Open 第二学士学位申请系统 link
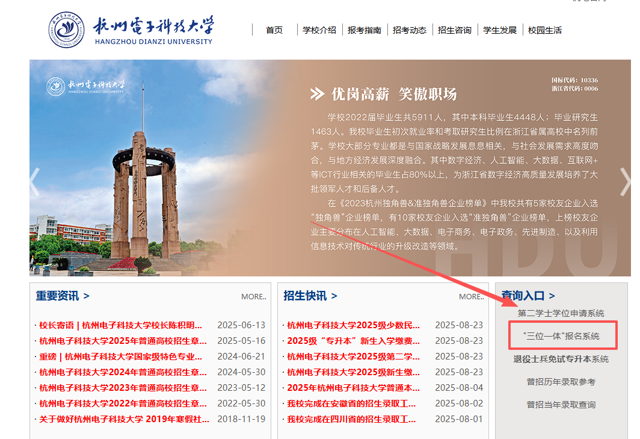 point(561,313)
